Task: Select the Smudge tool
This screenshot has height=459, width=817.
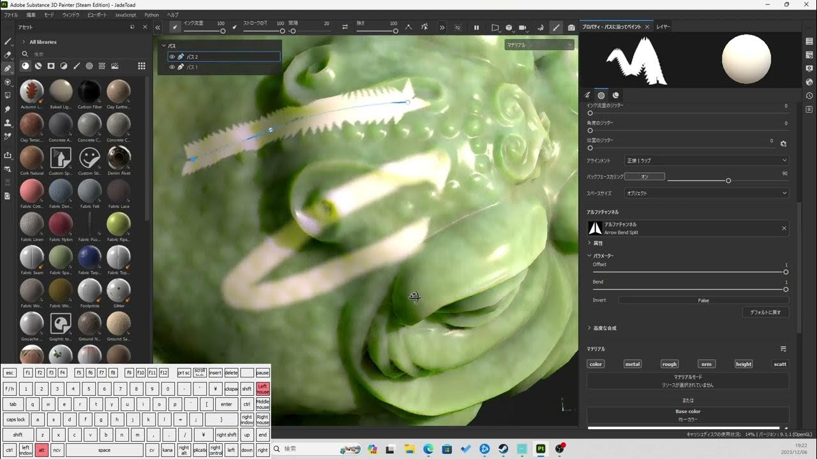Action: coord(8,109)
